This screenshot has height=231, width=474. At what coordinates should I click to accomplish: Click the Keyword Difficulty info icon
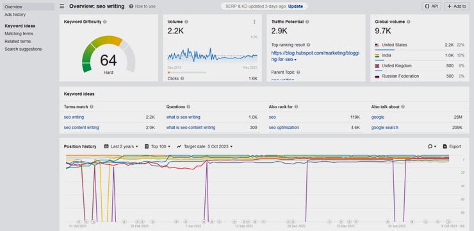(105, 22)
